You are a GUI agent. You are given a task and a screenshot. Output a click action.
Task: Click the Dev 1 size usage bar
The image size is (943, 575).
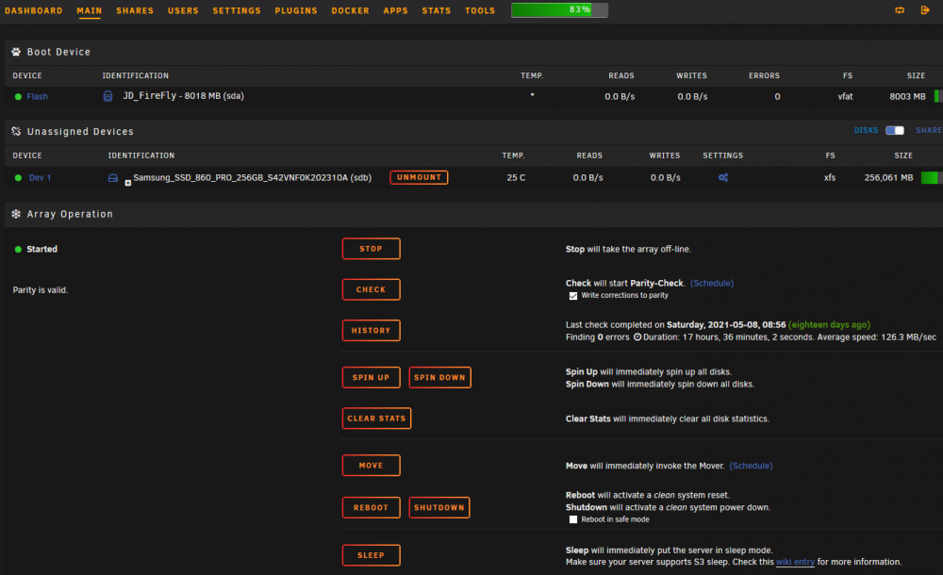[x=932, y=177]
